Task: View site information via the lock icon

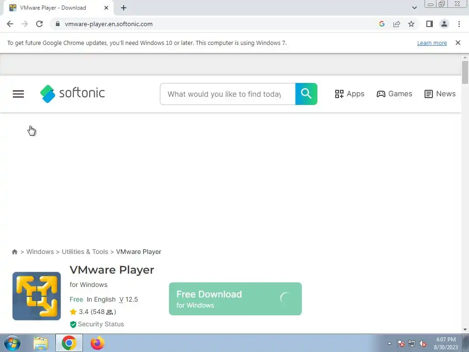Action: click(x=58, y=24)
